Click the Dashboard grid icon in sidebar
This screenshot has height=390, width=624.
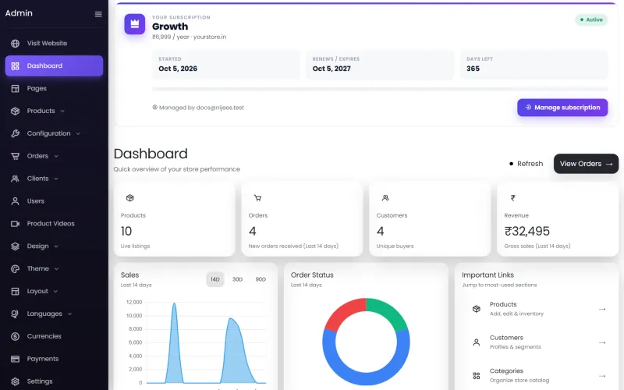point(15,66)
